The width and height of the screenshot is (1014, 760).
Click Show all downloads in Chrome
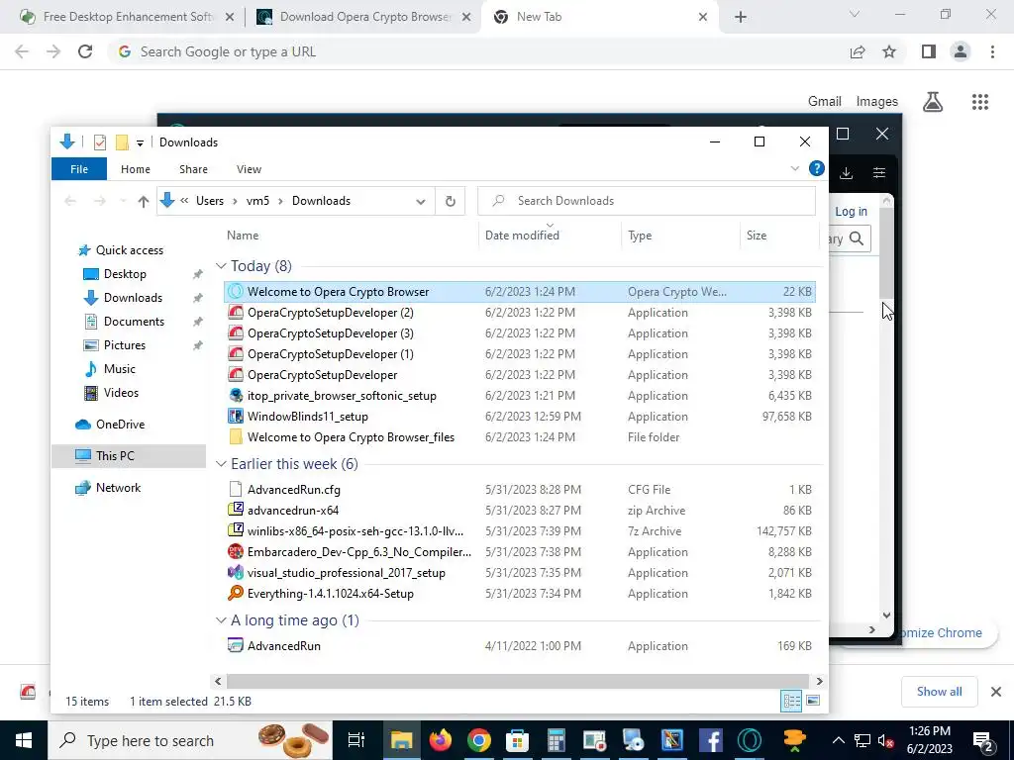click(939, 692)
